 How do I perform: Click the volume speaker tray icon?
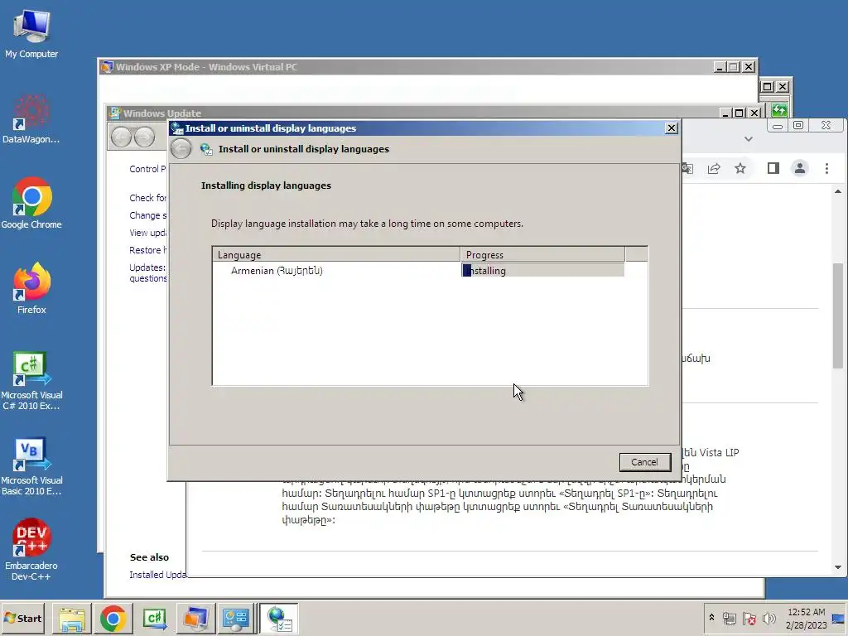tap(768, 618)
